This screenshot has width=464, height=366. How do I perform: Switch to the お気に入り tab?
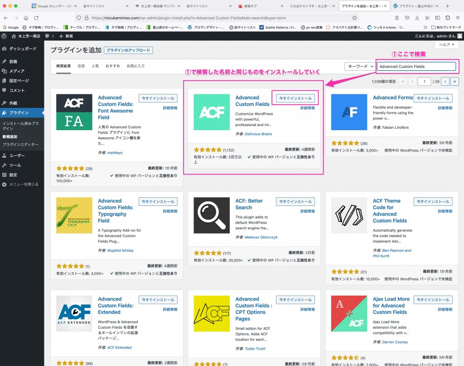(x=135, y=66)
